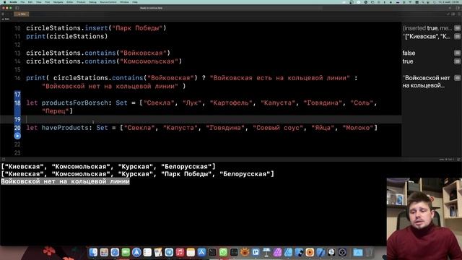Click line number 18 in gutter

tap(17, 103)
